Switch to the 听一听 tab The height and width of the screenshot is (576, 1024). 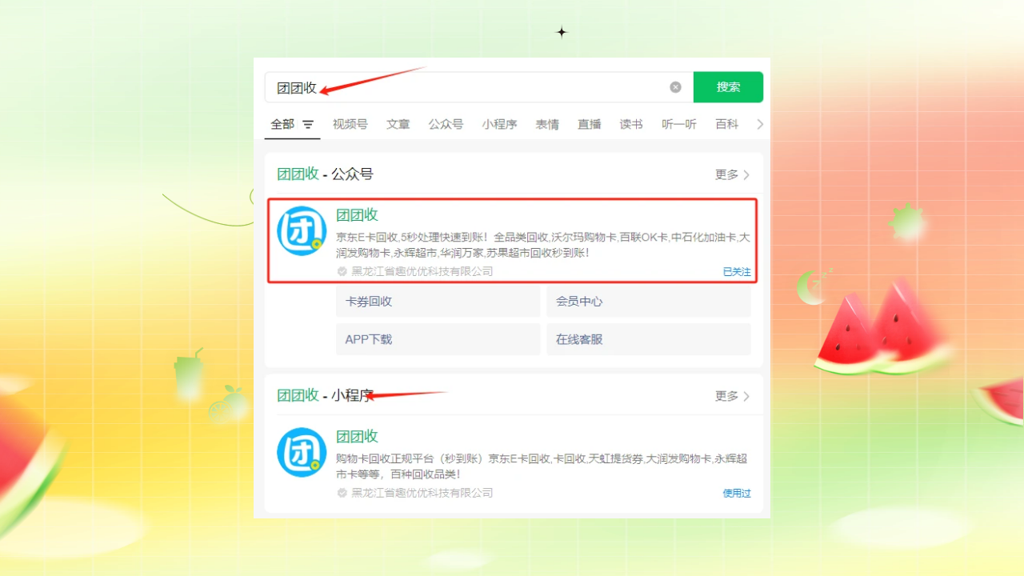click(679, 124)
